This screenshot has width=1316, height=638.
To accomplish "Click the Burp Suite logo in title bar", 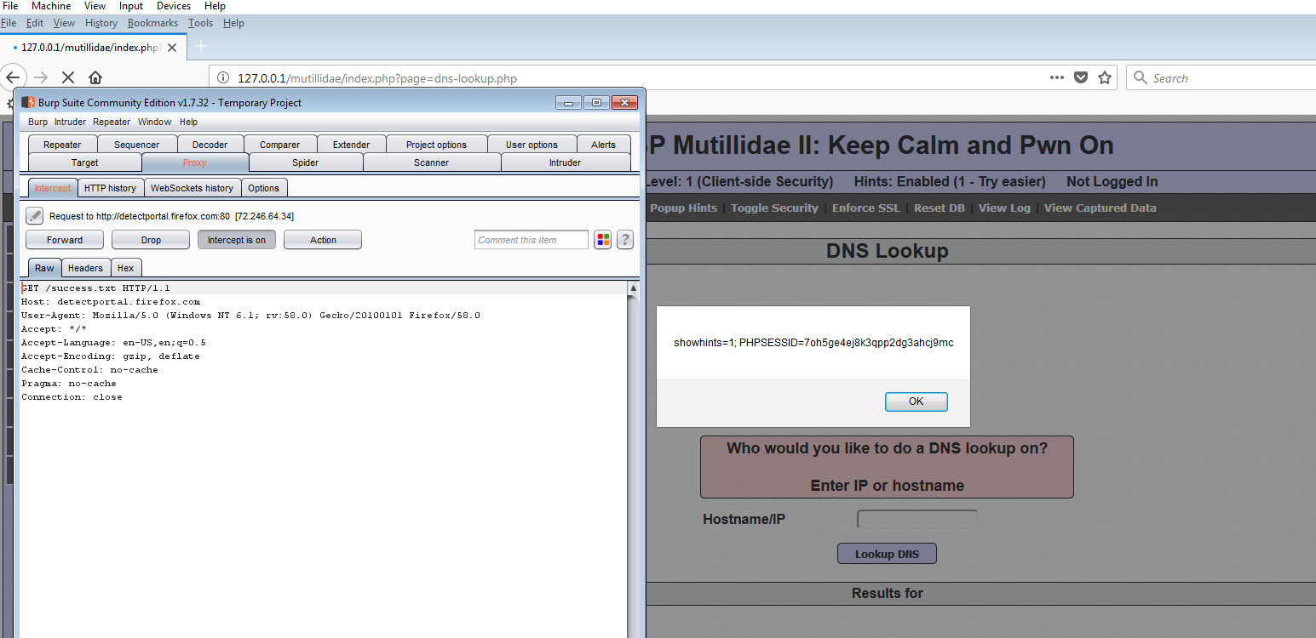I will click(x=28, y=103).
